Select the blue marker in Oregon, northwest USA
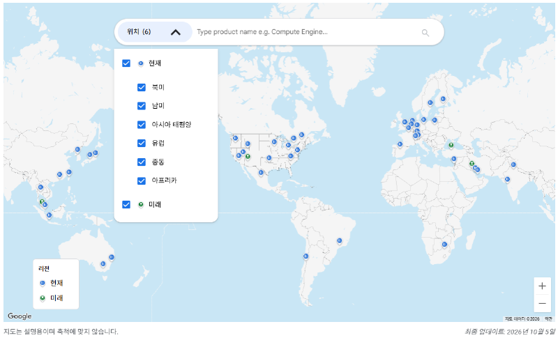 coord(235,138)
